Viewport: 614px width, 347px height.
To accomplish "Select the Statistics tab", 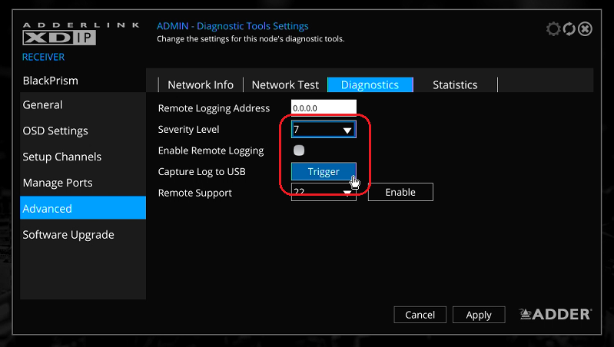I will [x=455, y=85].
